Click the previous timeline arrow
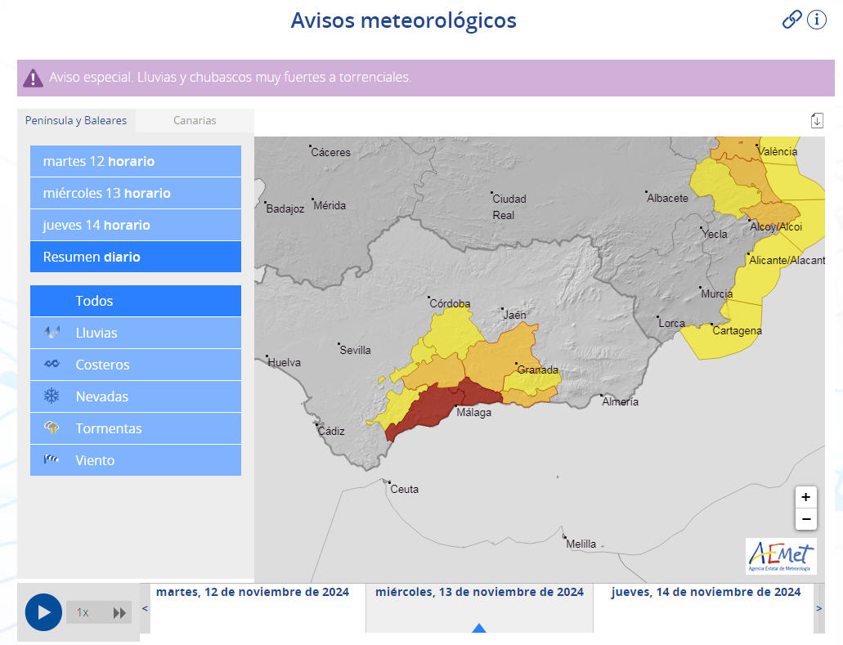 pos(144,608)
